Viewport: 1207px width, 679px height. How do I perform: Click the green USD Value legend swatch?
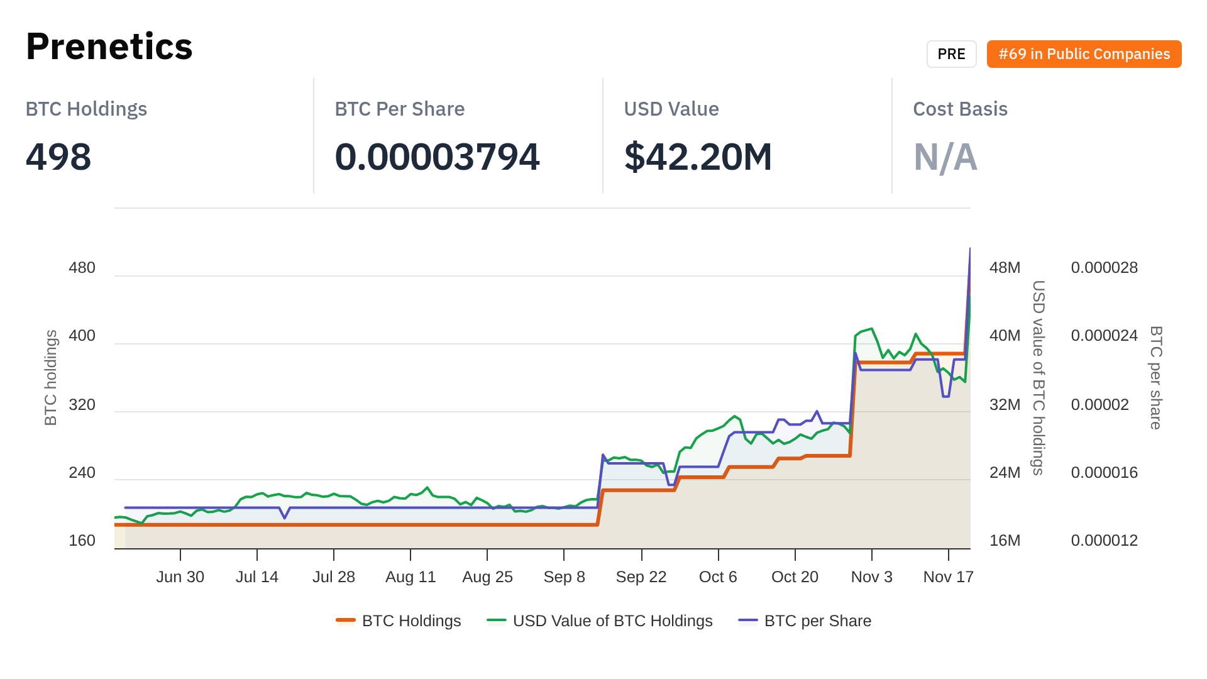click(x=497, y=621)
